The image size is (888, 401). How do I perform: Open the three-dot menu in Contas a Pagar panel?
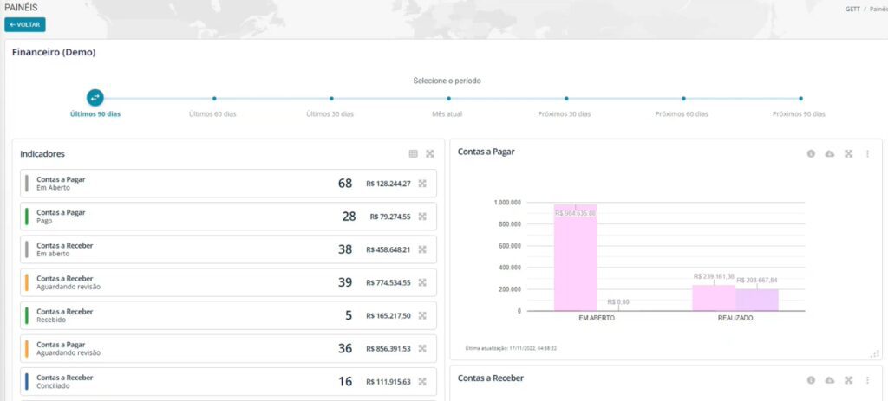pos(867,153)
